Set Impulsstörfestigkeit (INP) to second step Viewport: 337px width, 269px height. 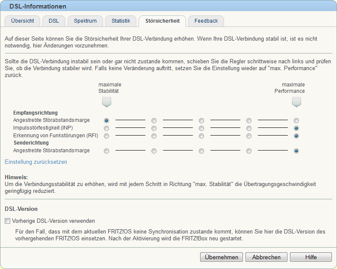tap(154, 128)
